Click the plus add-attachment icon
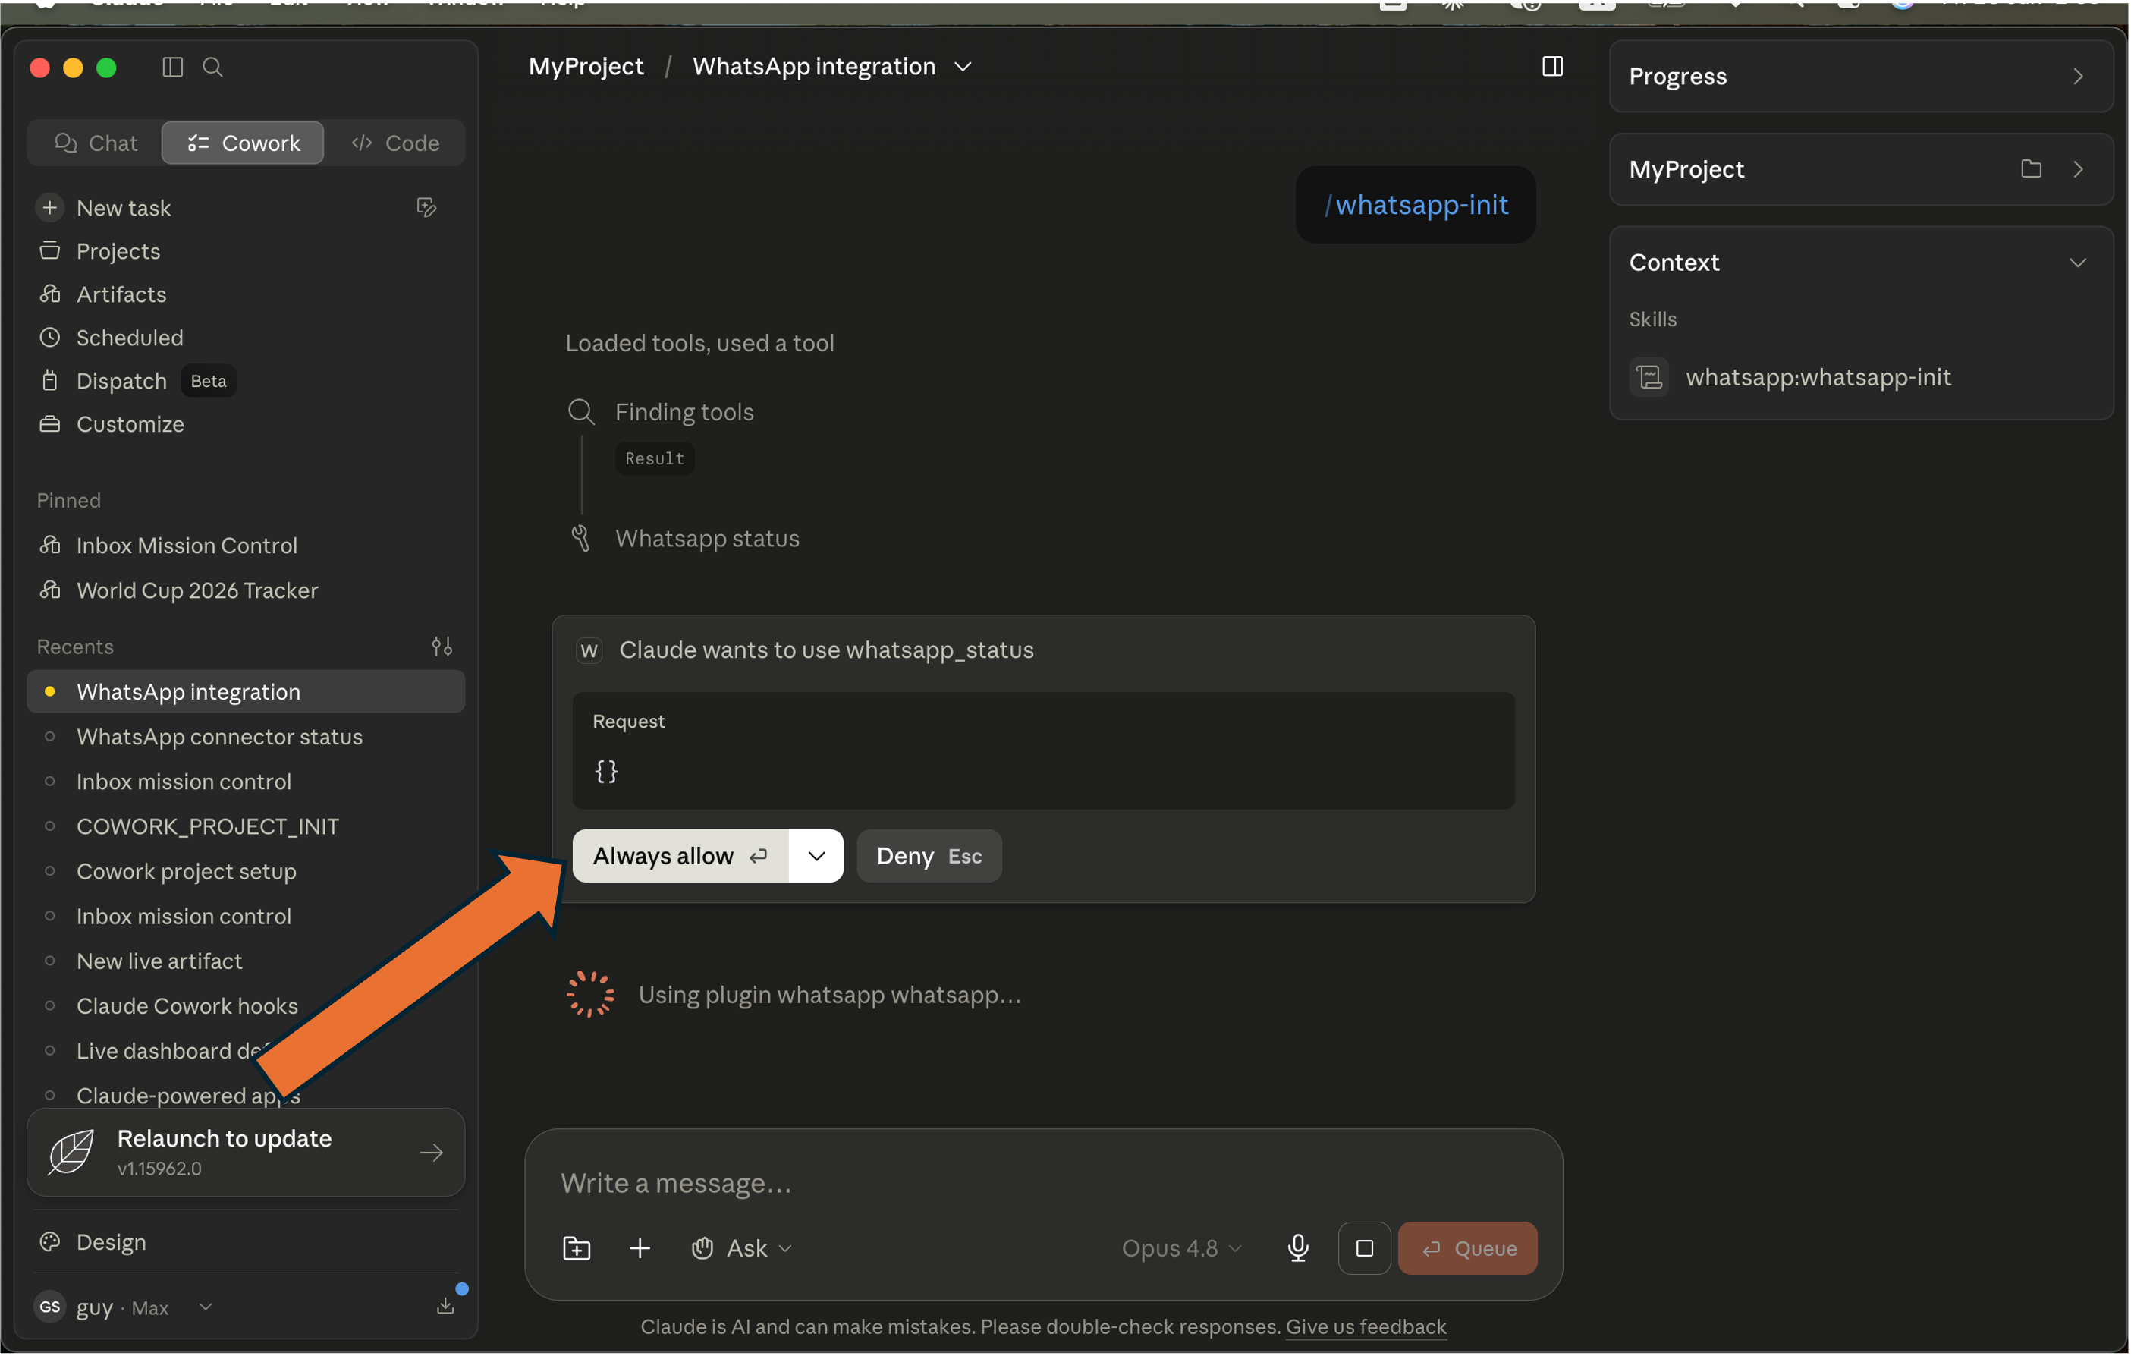The width and height of the screenshot is (2131, 1356). click(640, 1249)
